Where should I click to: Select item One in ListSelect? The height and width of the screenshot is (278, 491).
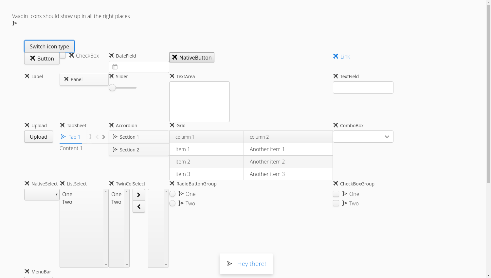click(82, 194)
